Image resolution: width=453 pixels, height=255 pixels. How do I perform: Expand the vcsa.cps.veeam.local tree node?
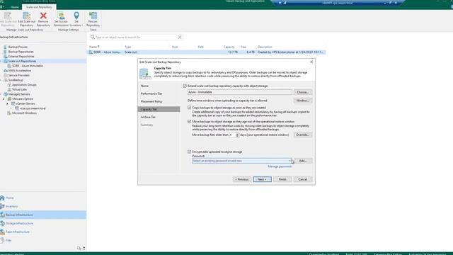tap(11, 108)
